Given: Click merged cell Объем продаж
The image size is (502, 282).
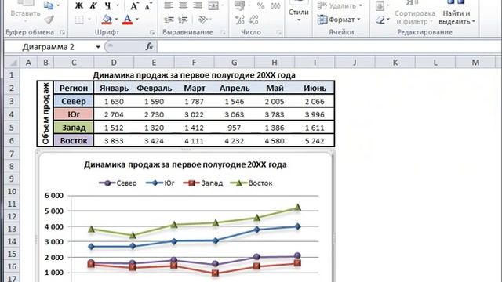Looking at the screenshot, I should pos(45,114).
